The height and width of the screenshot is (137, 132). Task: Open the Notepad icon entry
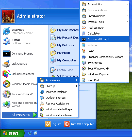coord(84,45)
